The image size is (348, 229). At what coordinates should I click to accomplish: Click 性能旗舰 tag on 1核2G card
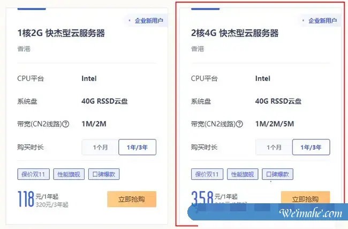coord(70,174)
